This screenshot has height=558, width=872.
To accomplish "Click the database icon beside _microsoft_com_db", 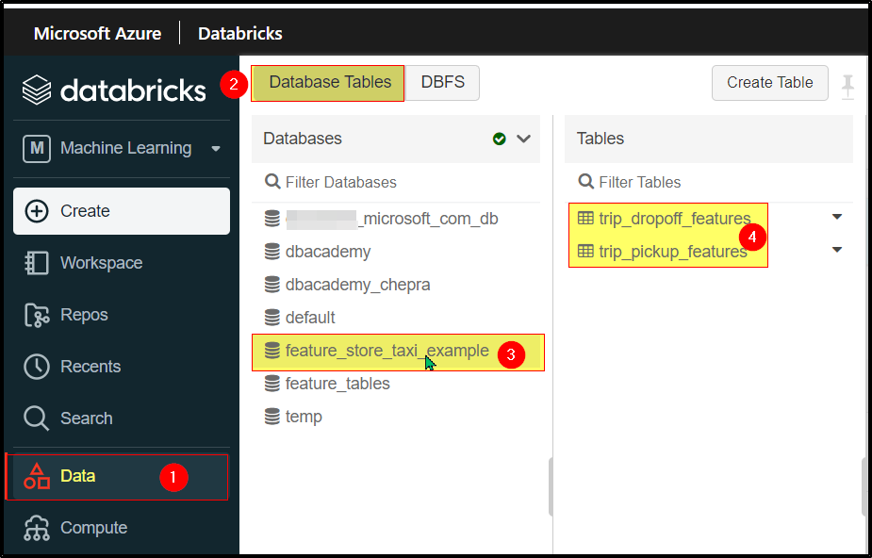I will 271,219.
